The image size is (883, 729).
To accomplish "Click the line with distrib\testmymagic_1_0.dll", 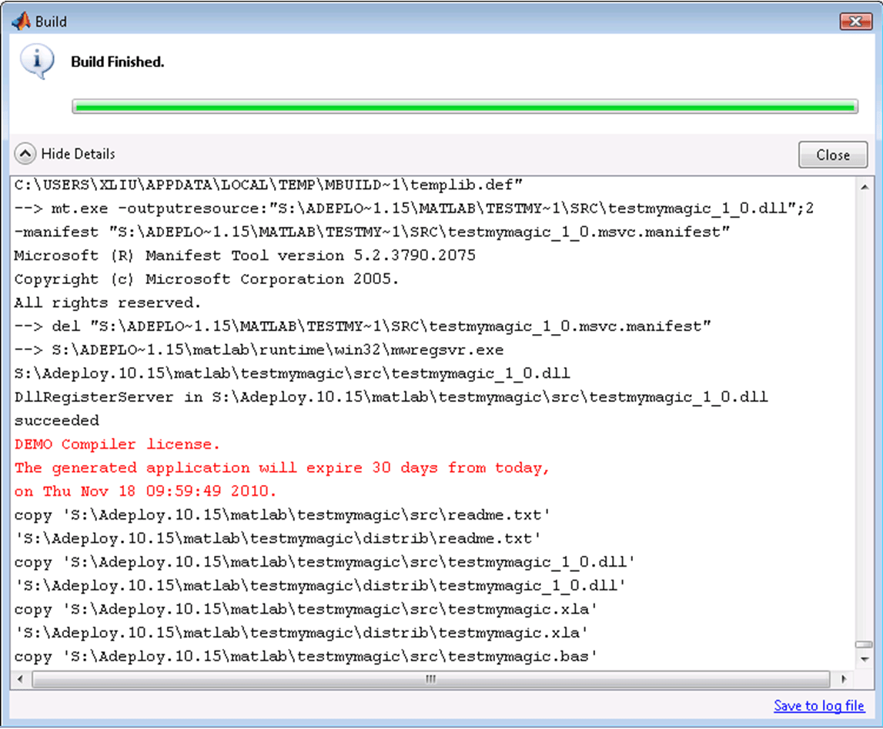I will pyautogui.click(x=319, y=586).
